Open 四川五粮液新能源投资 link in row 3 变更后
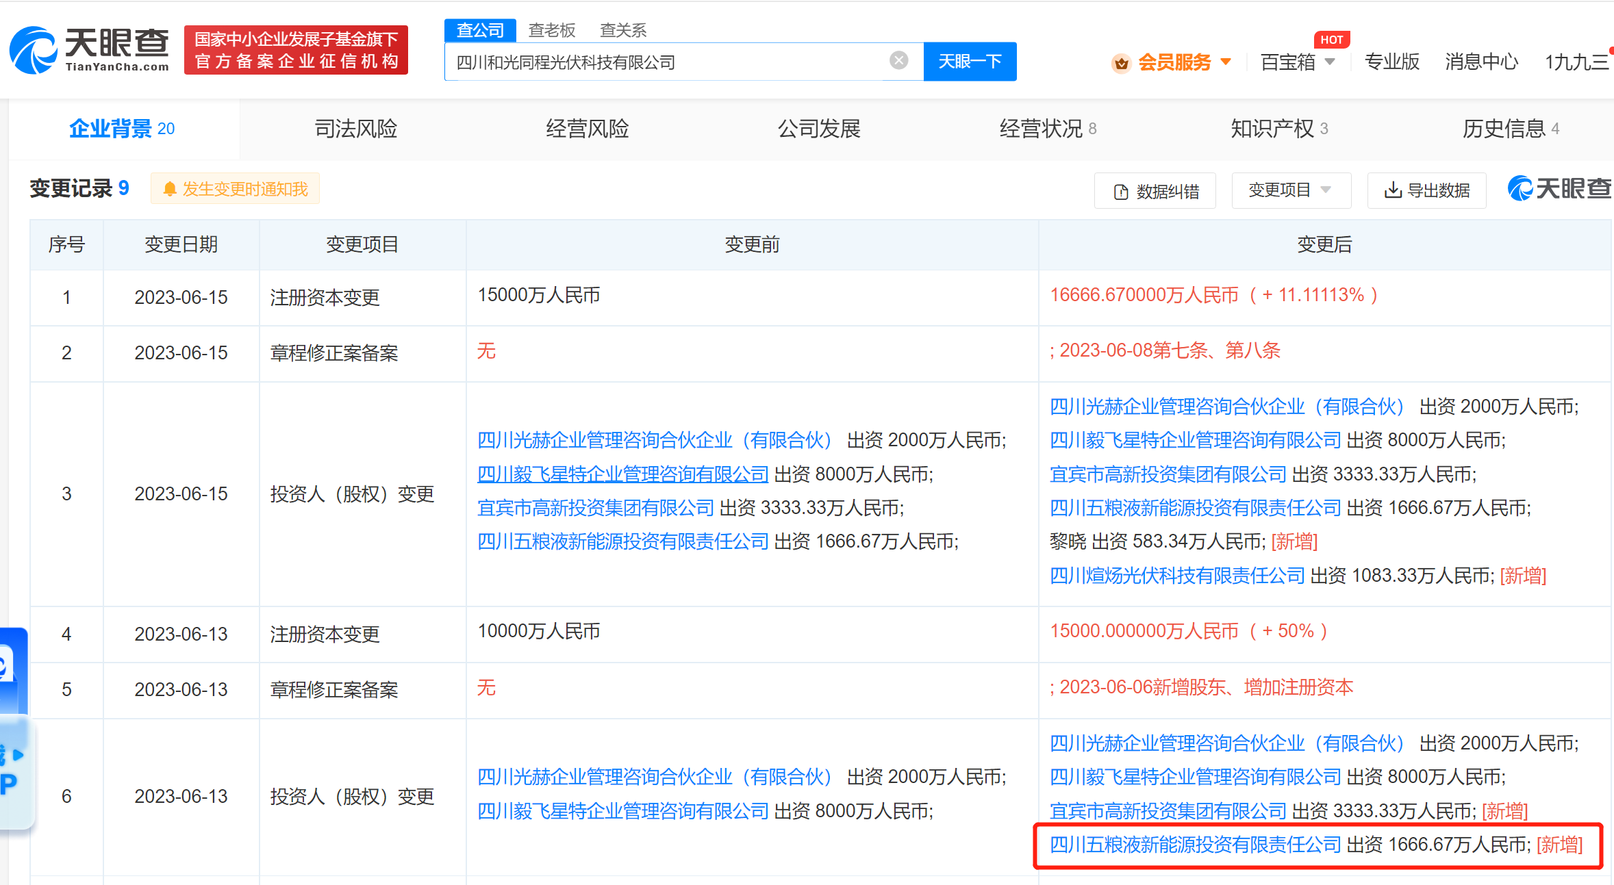The height and width of the screenshot is (885, 1614). (x=1196, y=508)
